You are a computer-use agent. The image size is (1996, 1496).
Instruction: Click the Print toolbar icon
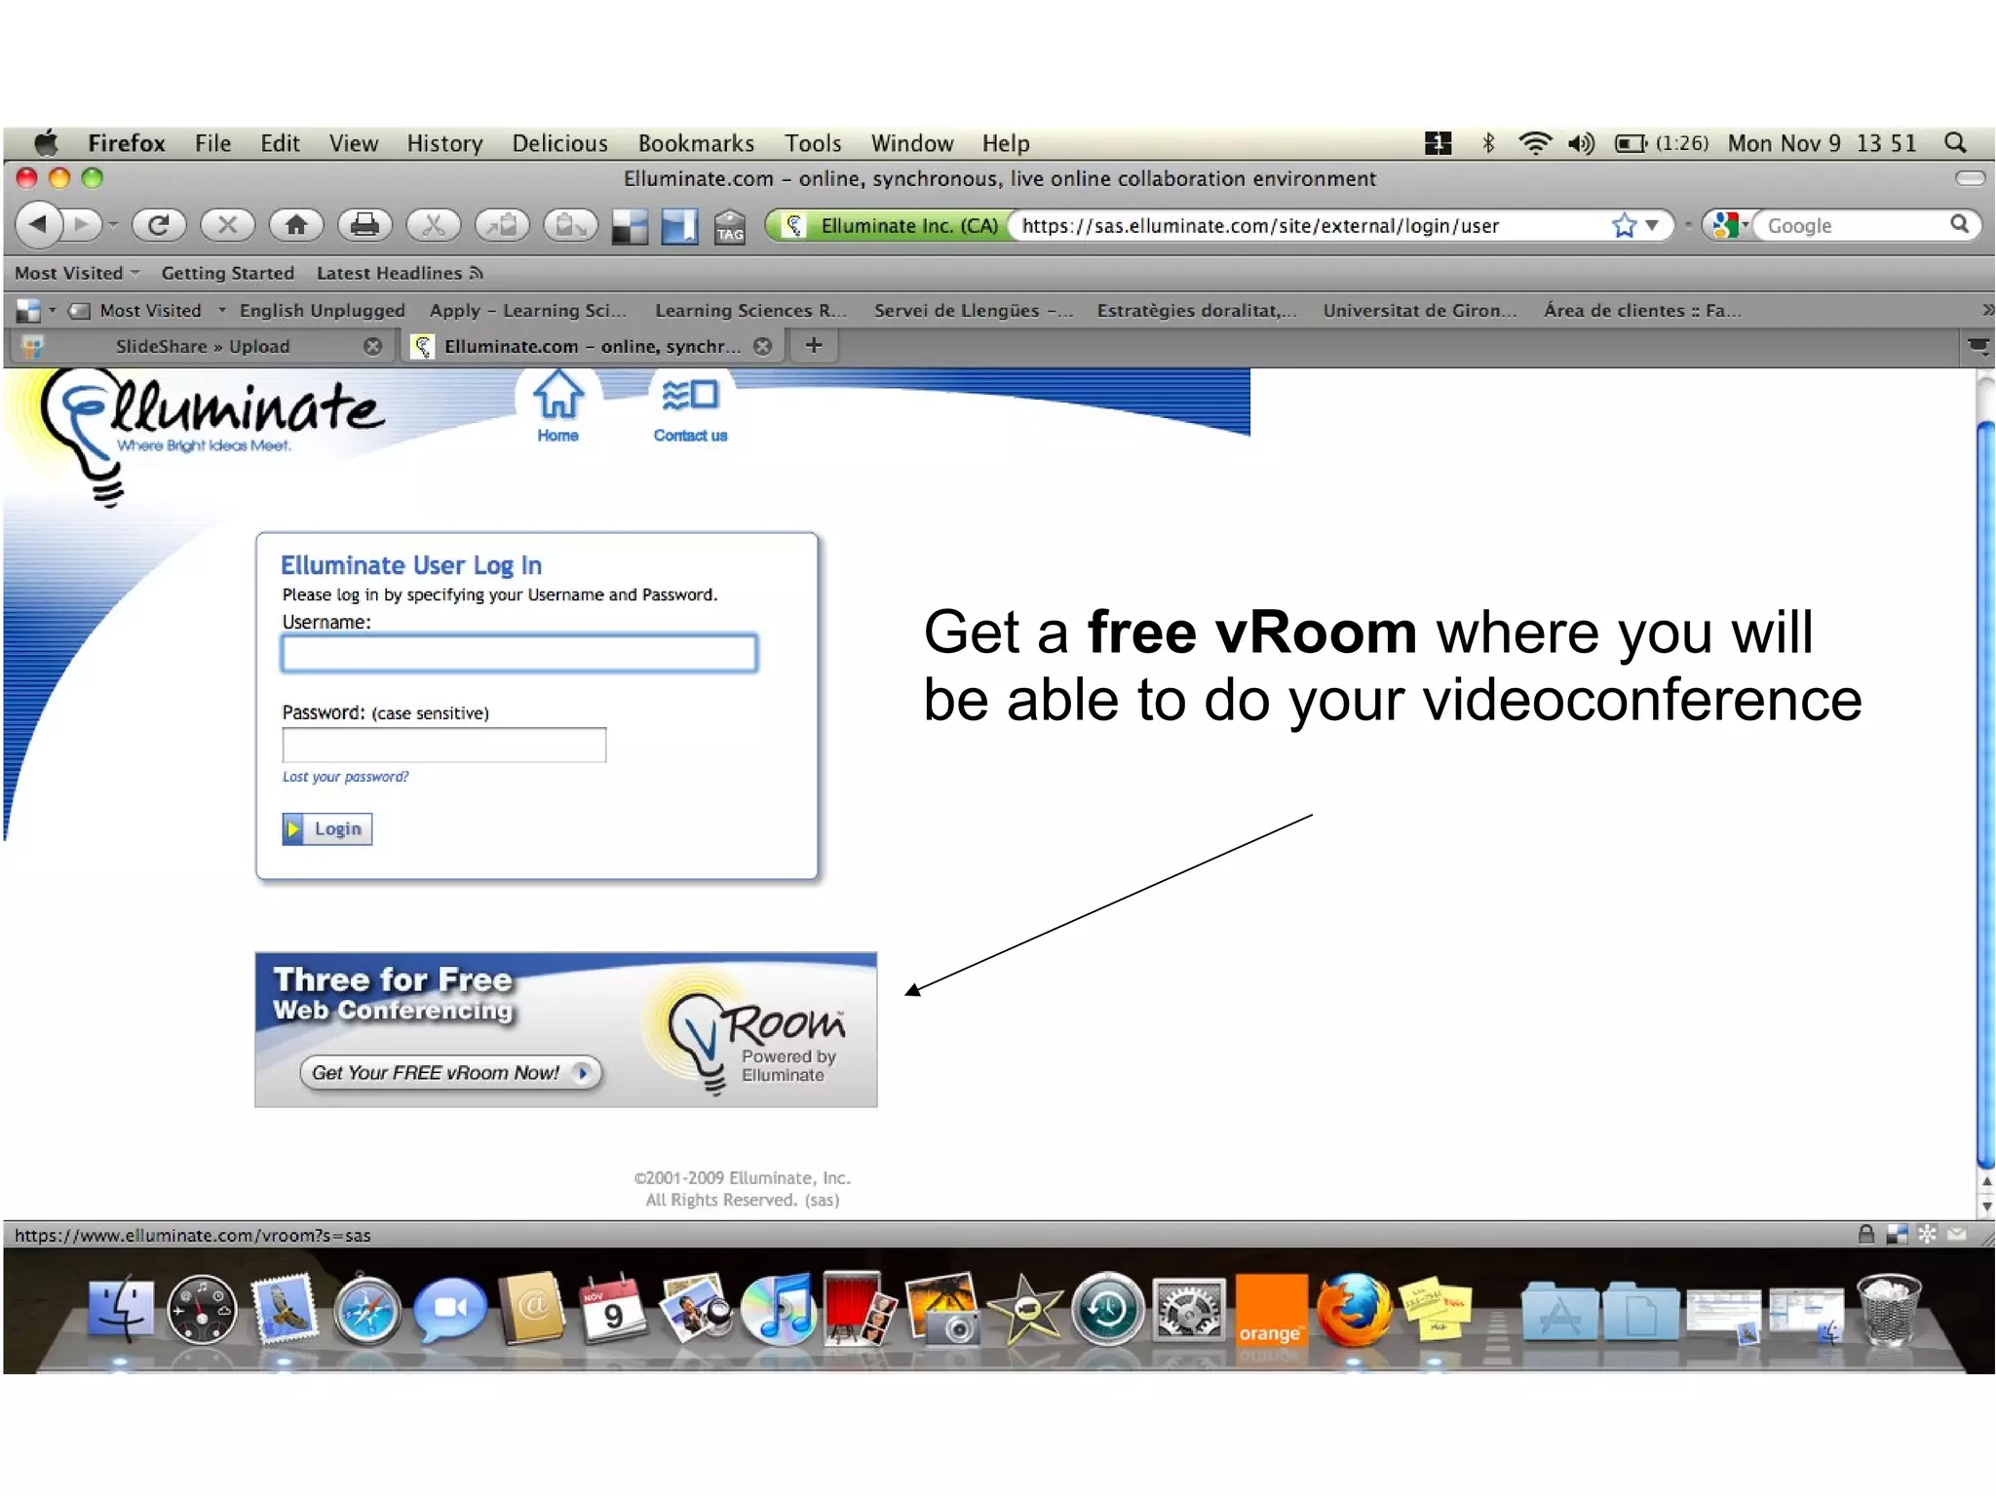pos(365,225)
